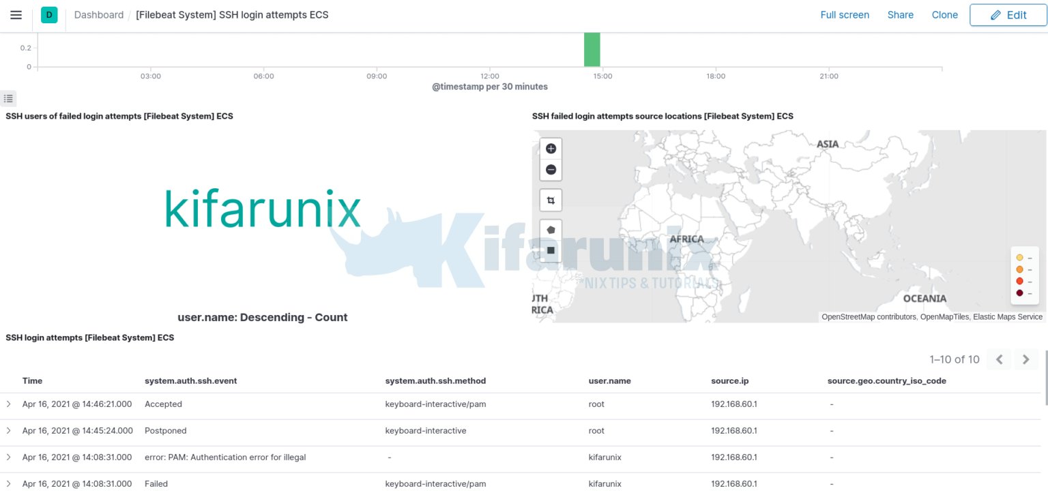Click the D space avatar icon
This screenshot has height=495, width=1048.
point(48,14)
